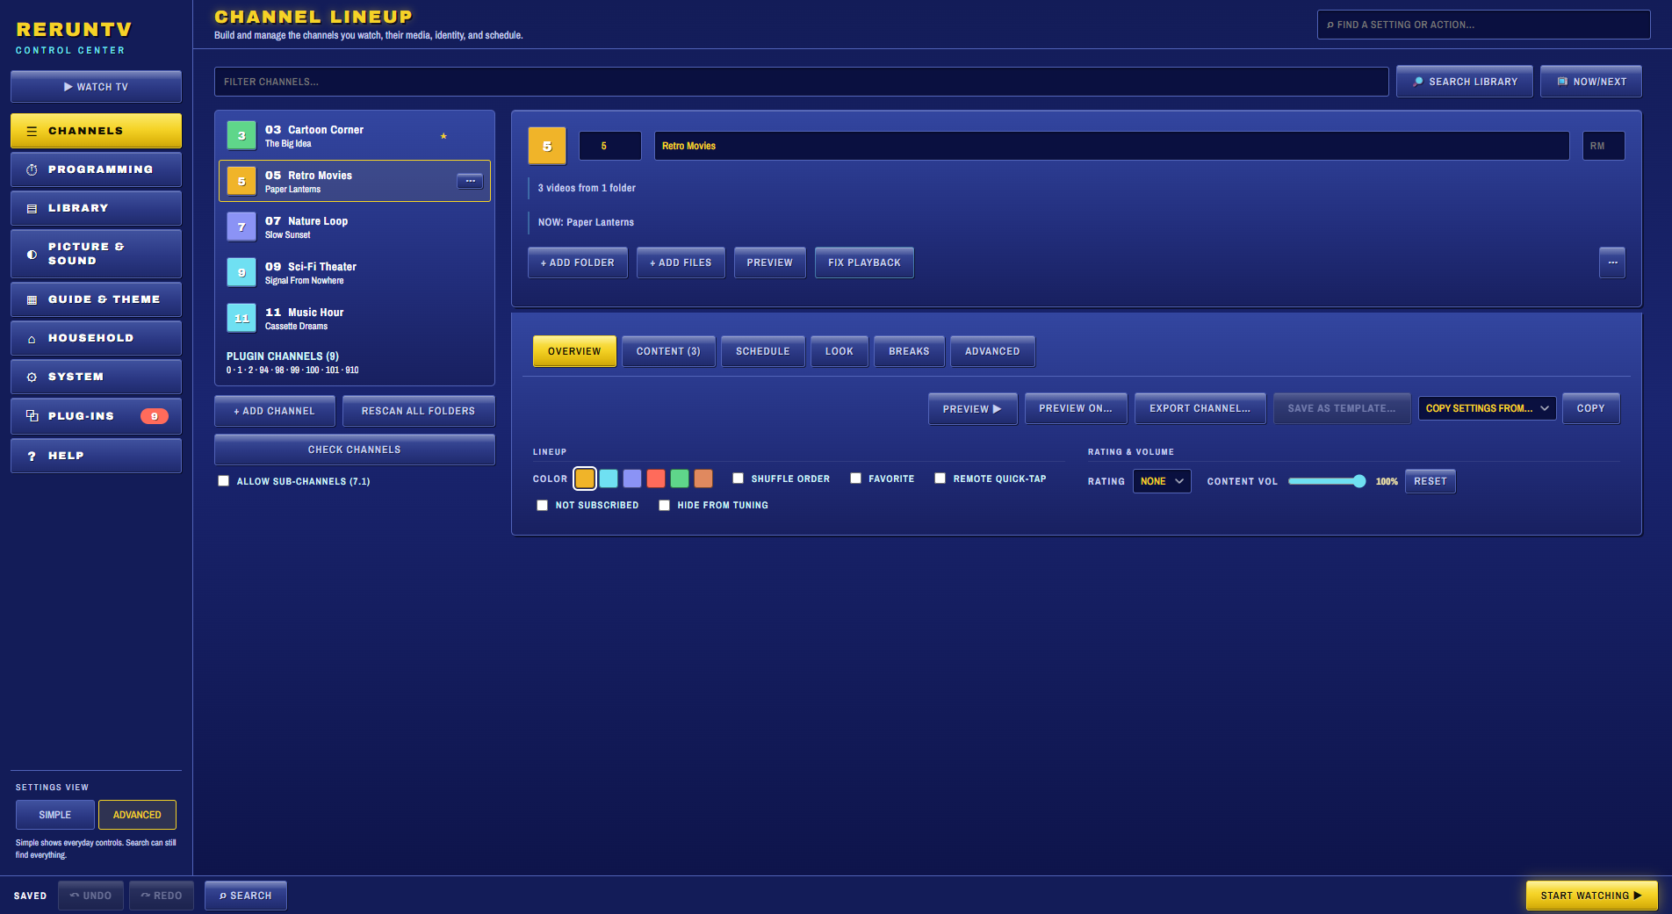Switch to the Content (3) tab
1672x914 pixels.
click(668, 351)
